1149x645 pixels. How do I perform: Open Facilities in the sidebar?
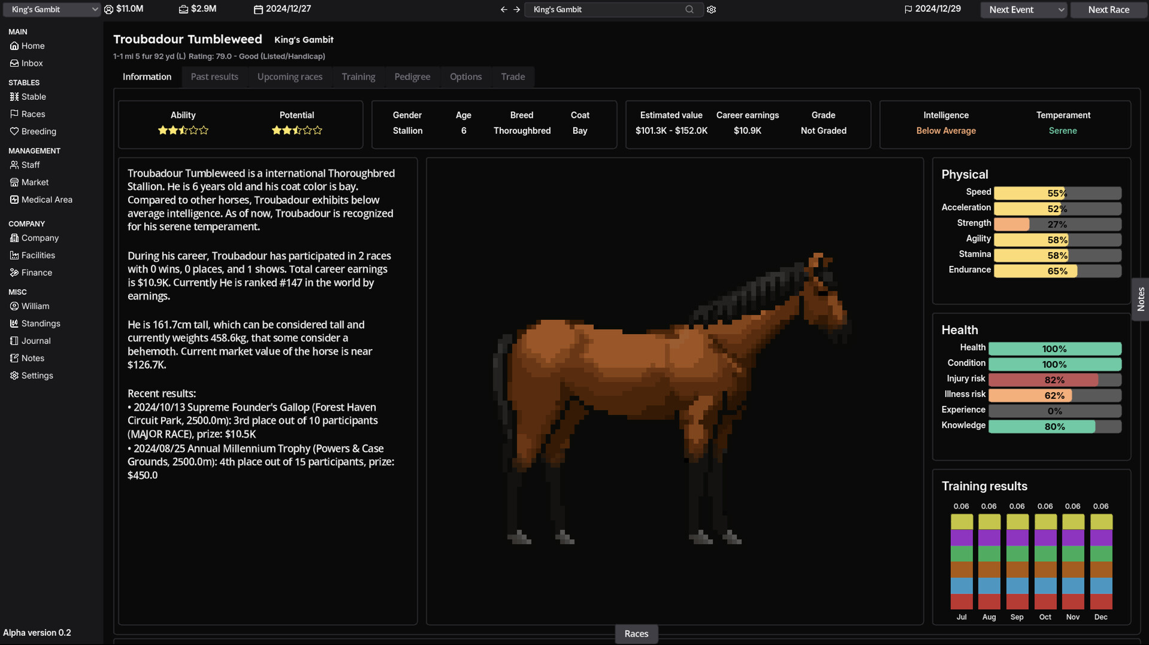[x=38, y=255]
